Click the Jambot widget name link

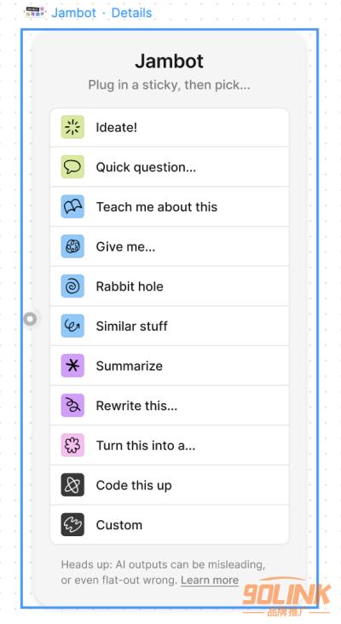pyautogui.click(x=73, y=13)
